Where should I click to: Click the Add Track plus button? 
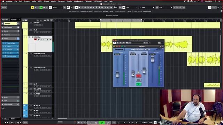click(23, 20)
